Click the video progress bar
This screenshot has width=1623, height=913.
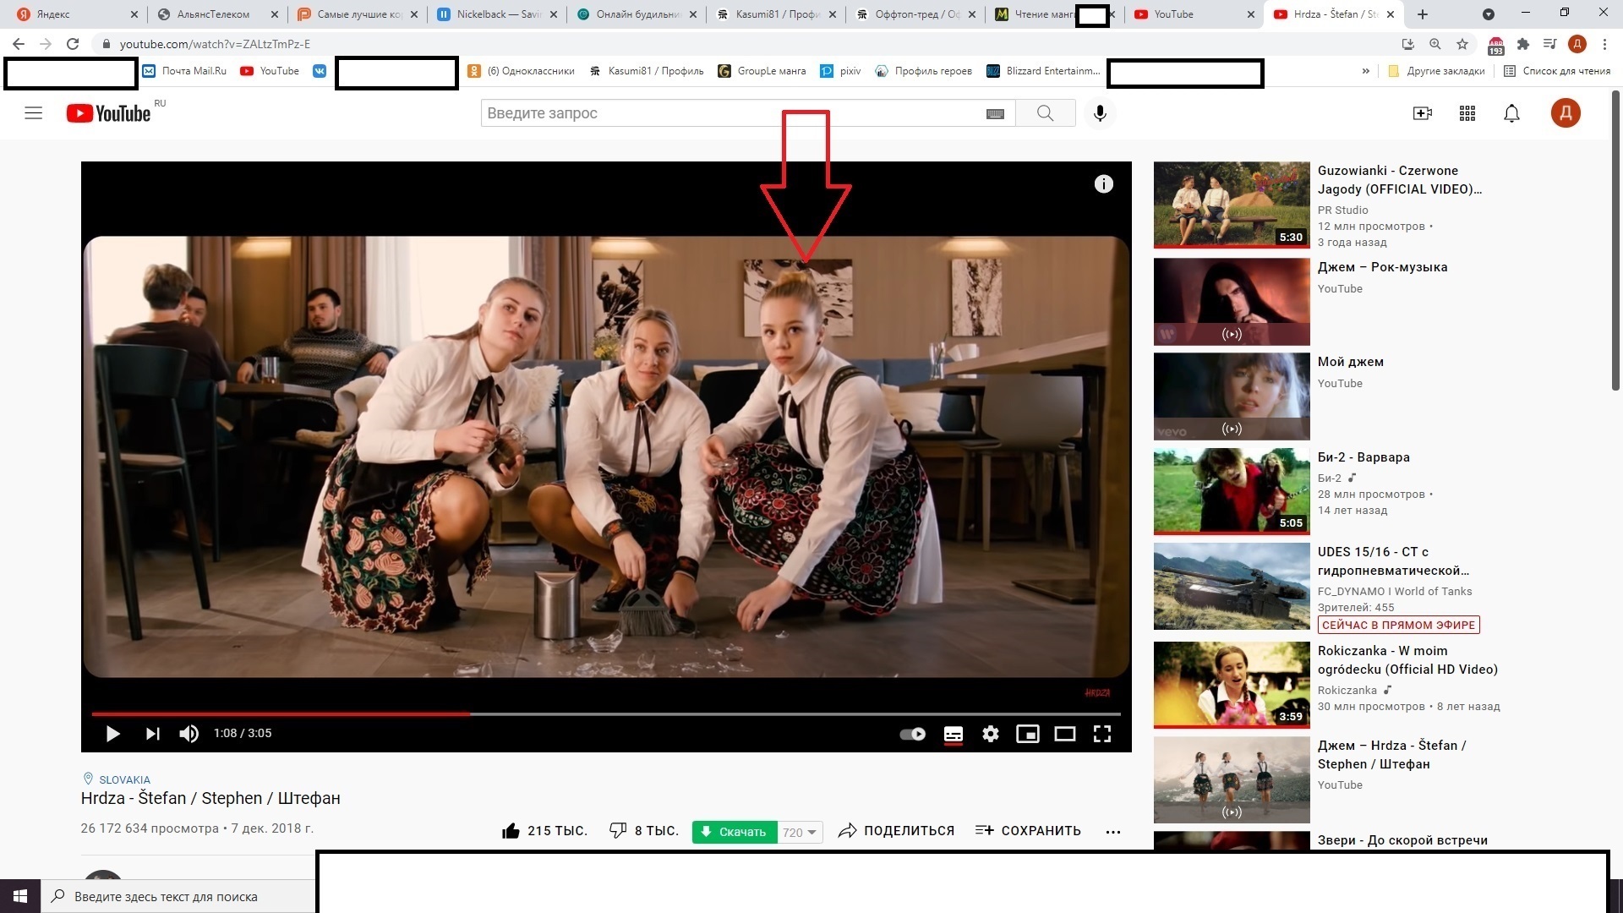(x=605, y=714)
